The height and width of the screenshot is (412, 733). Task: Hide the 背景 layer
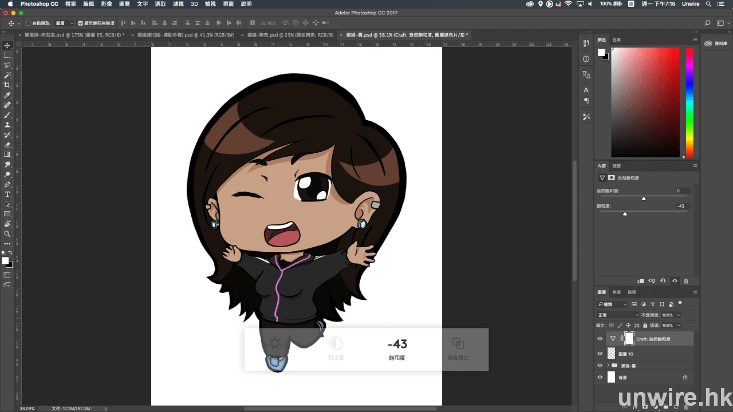pos(600,377)
